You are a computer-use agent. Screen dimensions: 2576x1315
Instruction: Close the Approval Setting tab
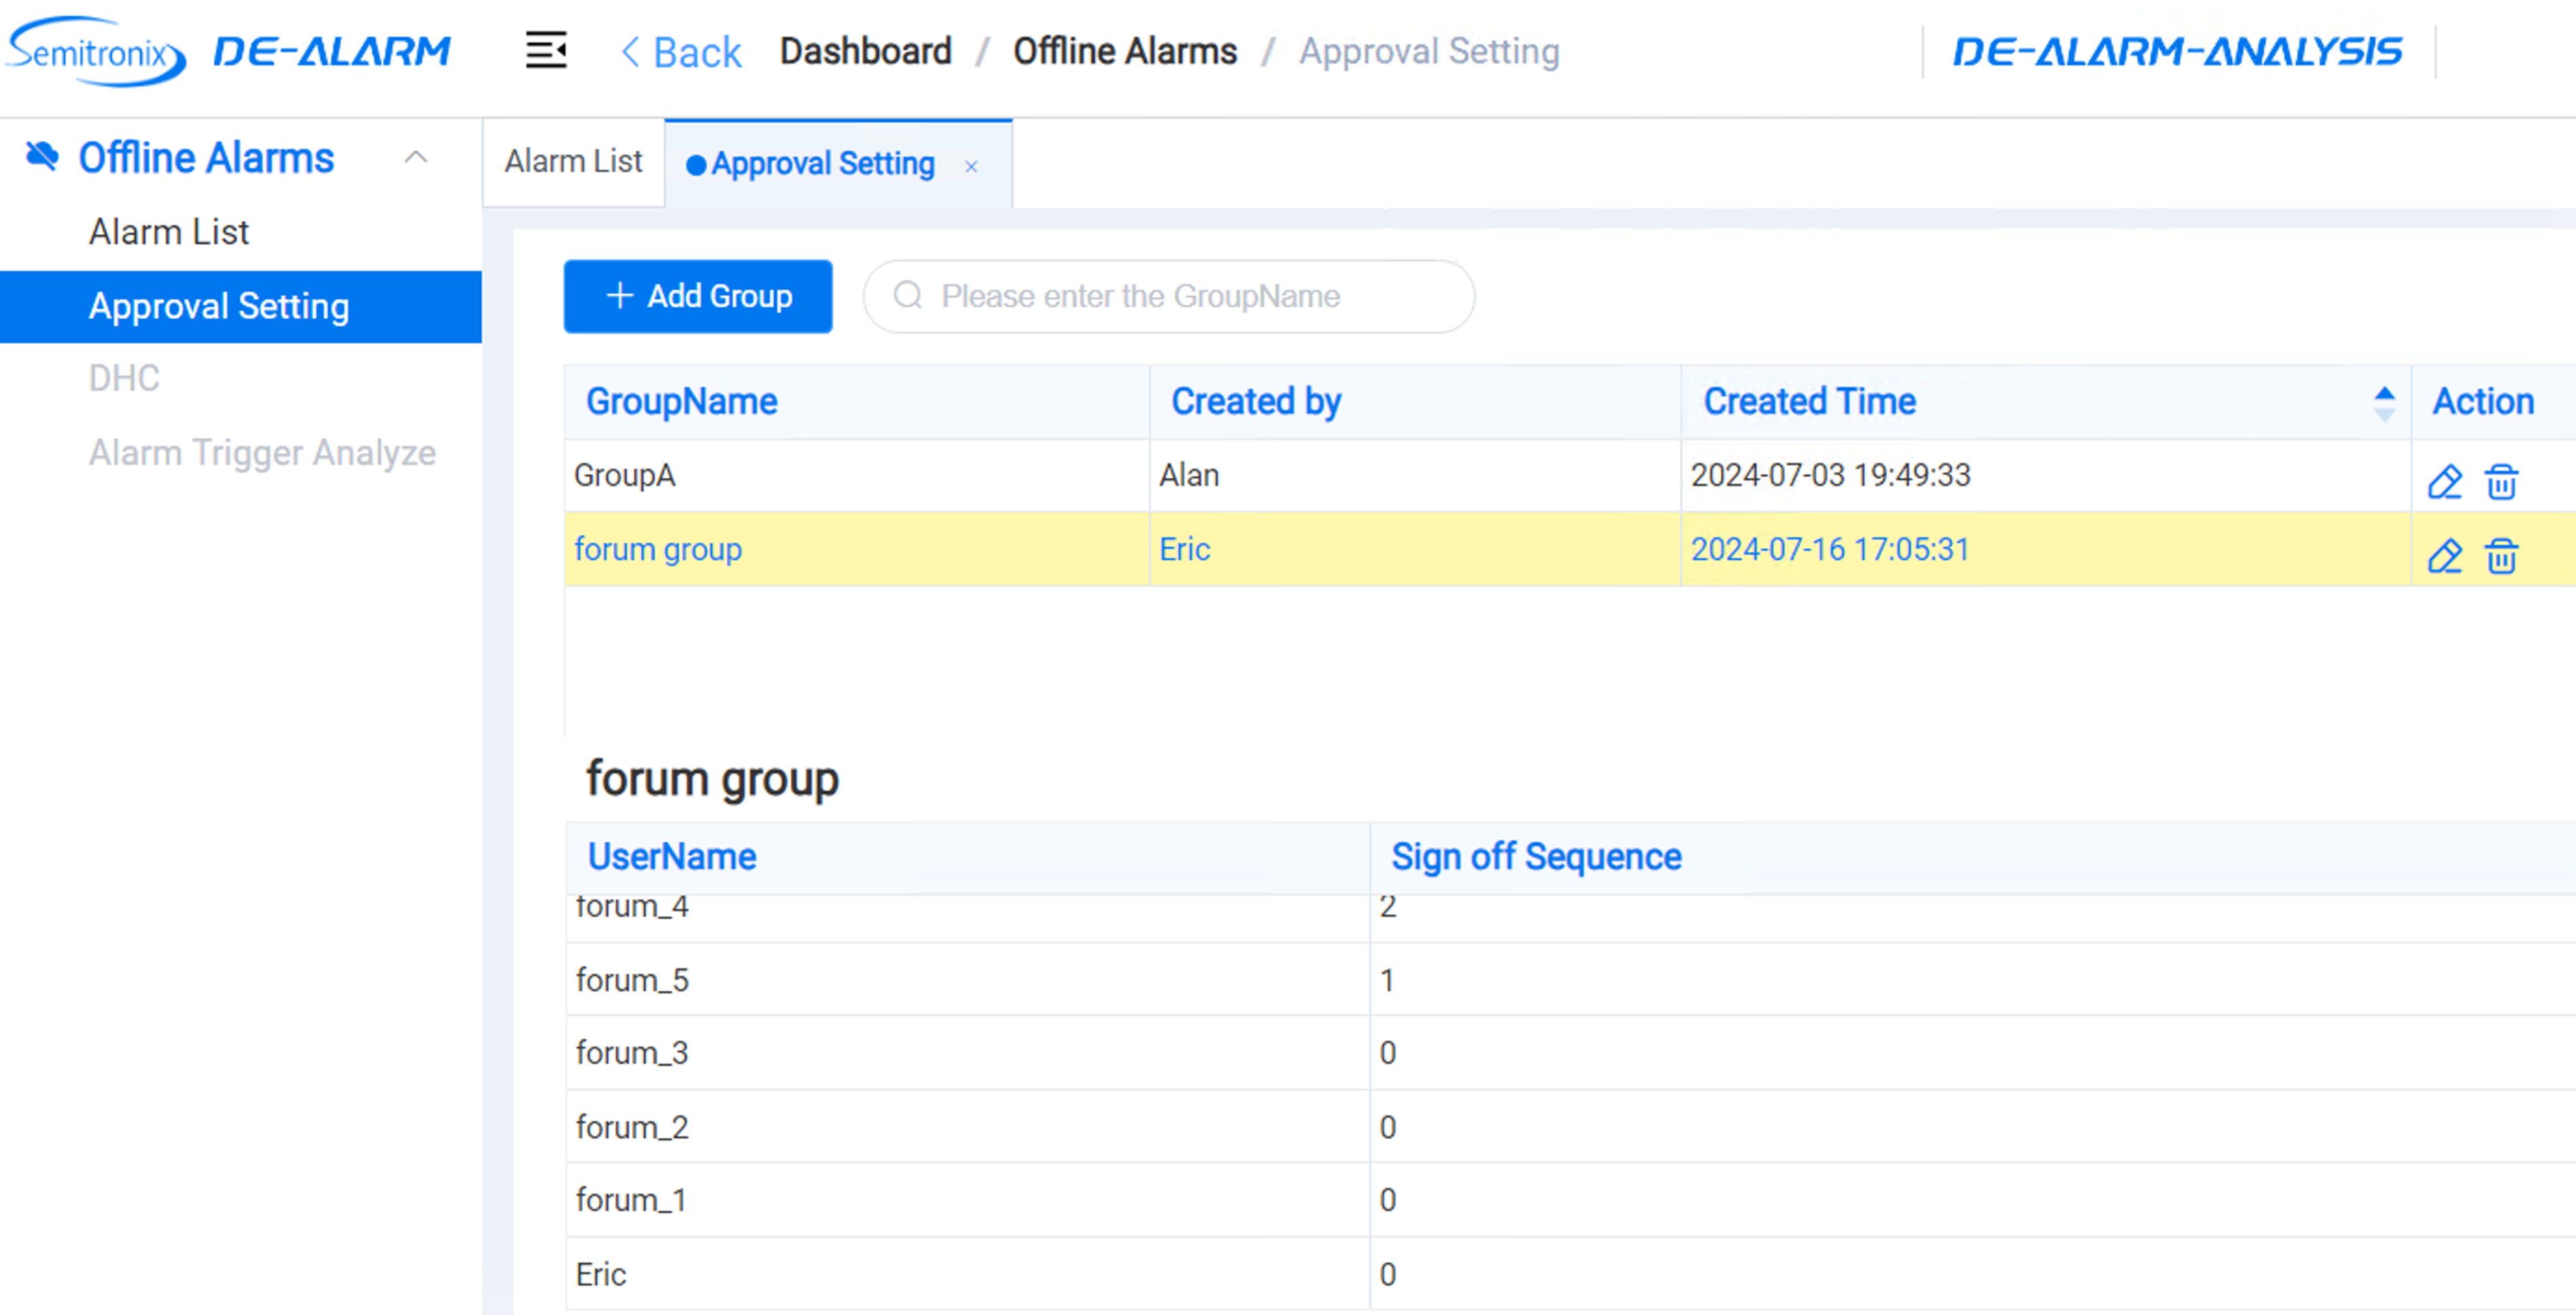(970, 167)
